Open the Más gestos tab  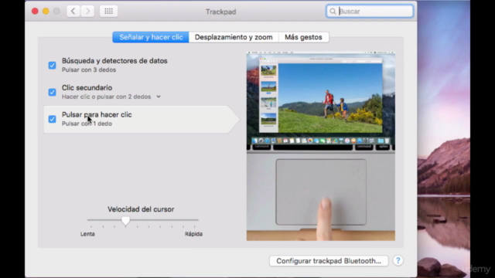coord(303,37)
